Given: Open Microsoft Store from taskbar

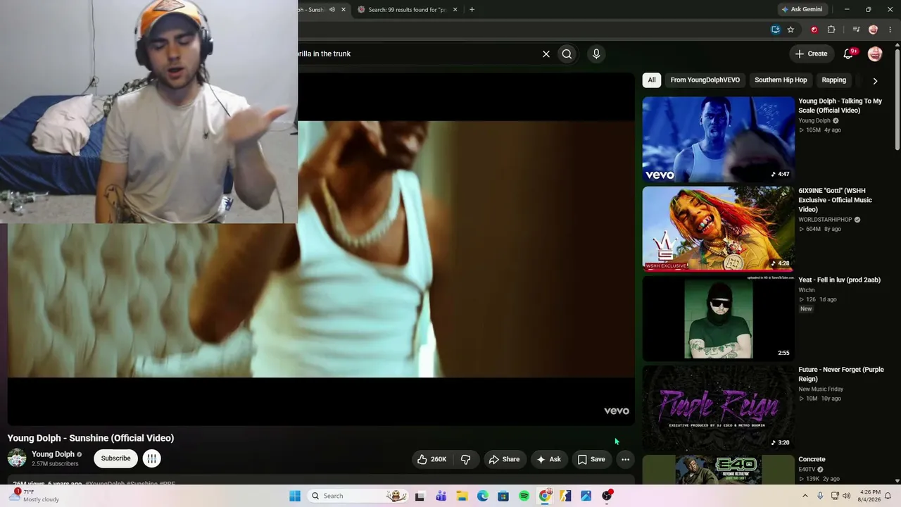Looking at the screenshot, I should pos(503,496).
